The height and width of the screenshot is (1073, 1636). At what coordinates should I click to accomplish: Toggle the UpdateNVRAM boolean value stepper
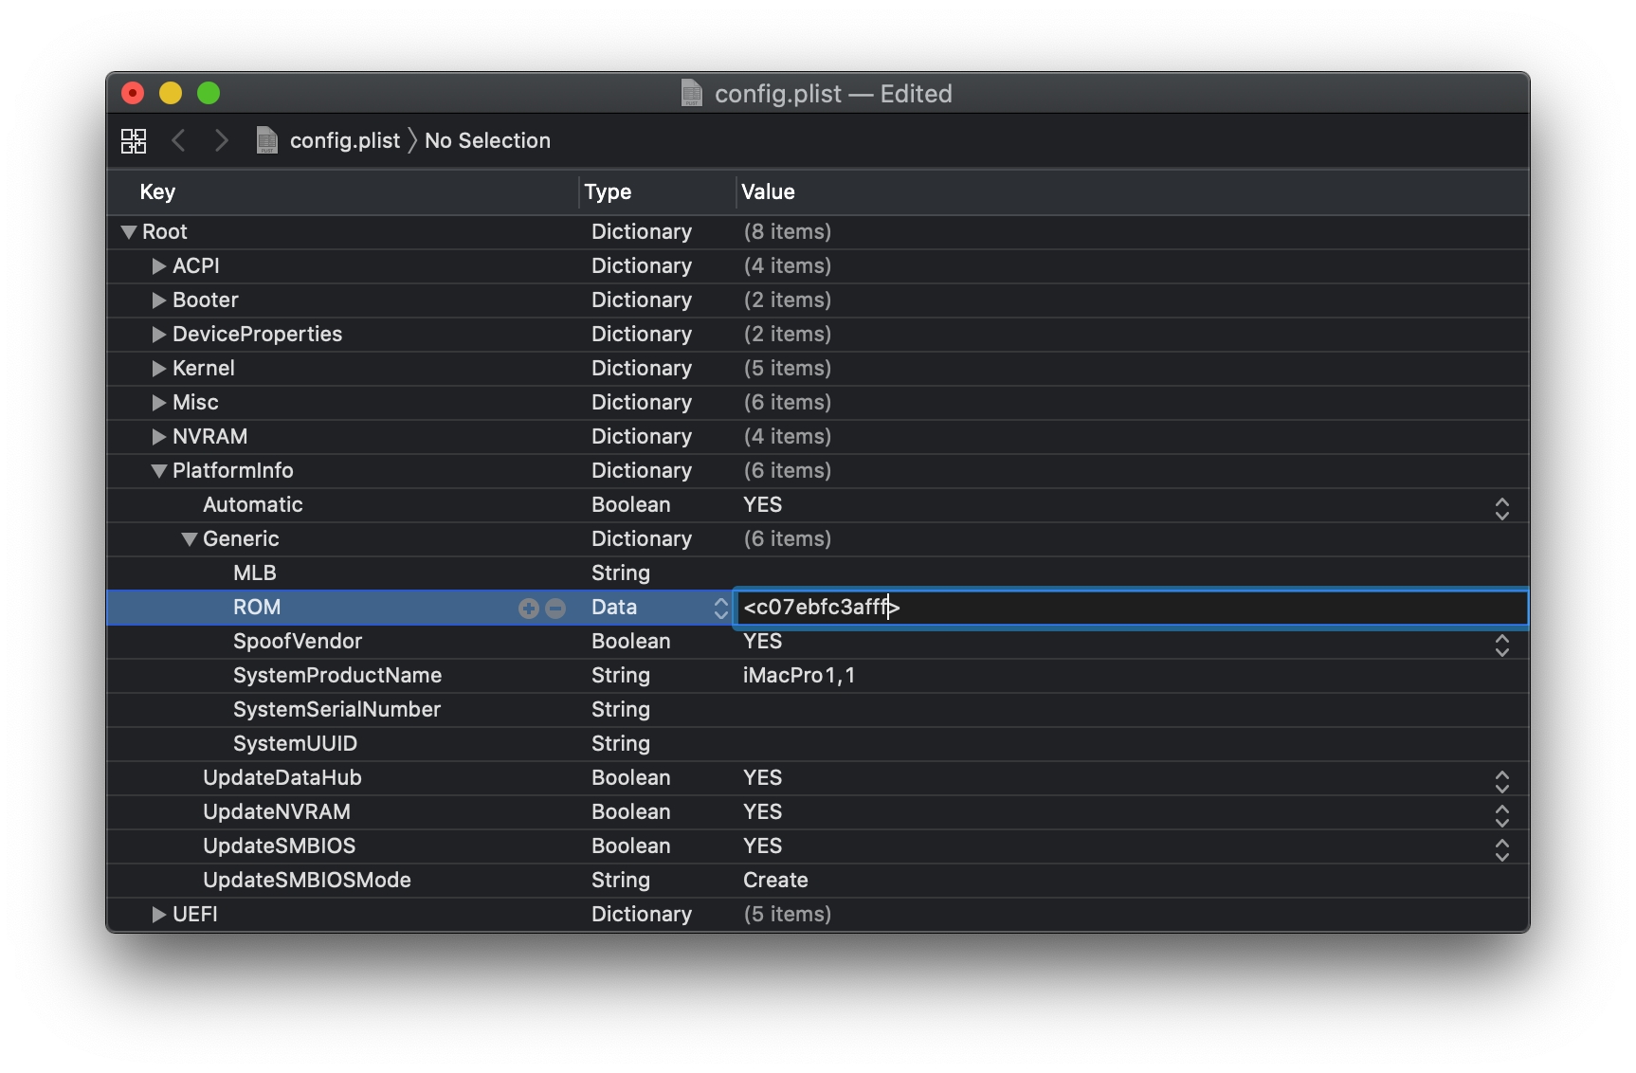pos(1502,816)
